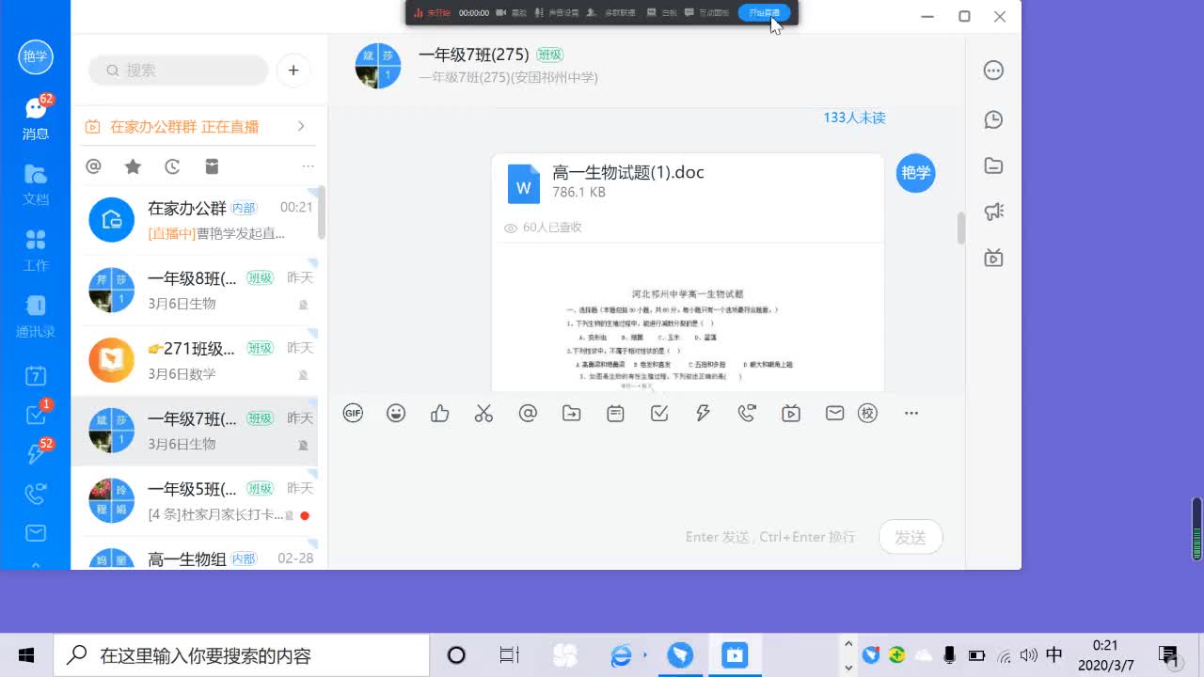Insert an @ mention from the chat toolbar
Viewport: 1204px width, 677px height.
(528, 413)
